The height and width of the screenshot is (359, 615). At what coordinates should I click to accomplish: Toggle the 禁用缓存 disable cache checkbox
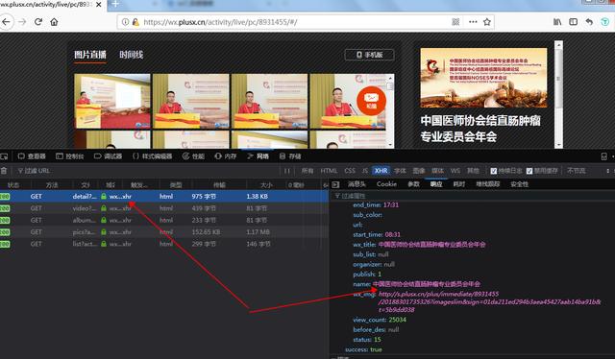coord(529,171)
